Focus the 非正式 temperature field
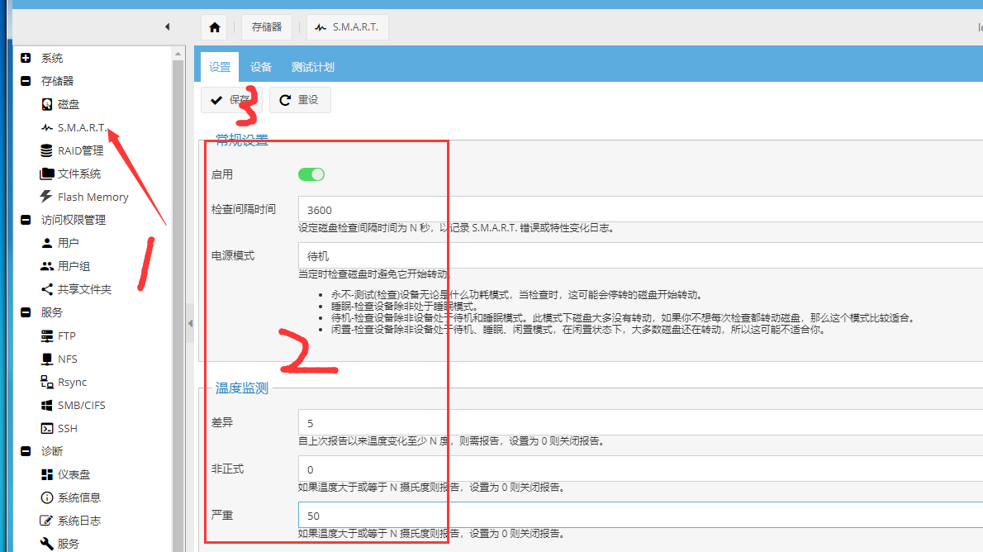The width and height of the screenshot is (983, 552). (x=641, y=469)
